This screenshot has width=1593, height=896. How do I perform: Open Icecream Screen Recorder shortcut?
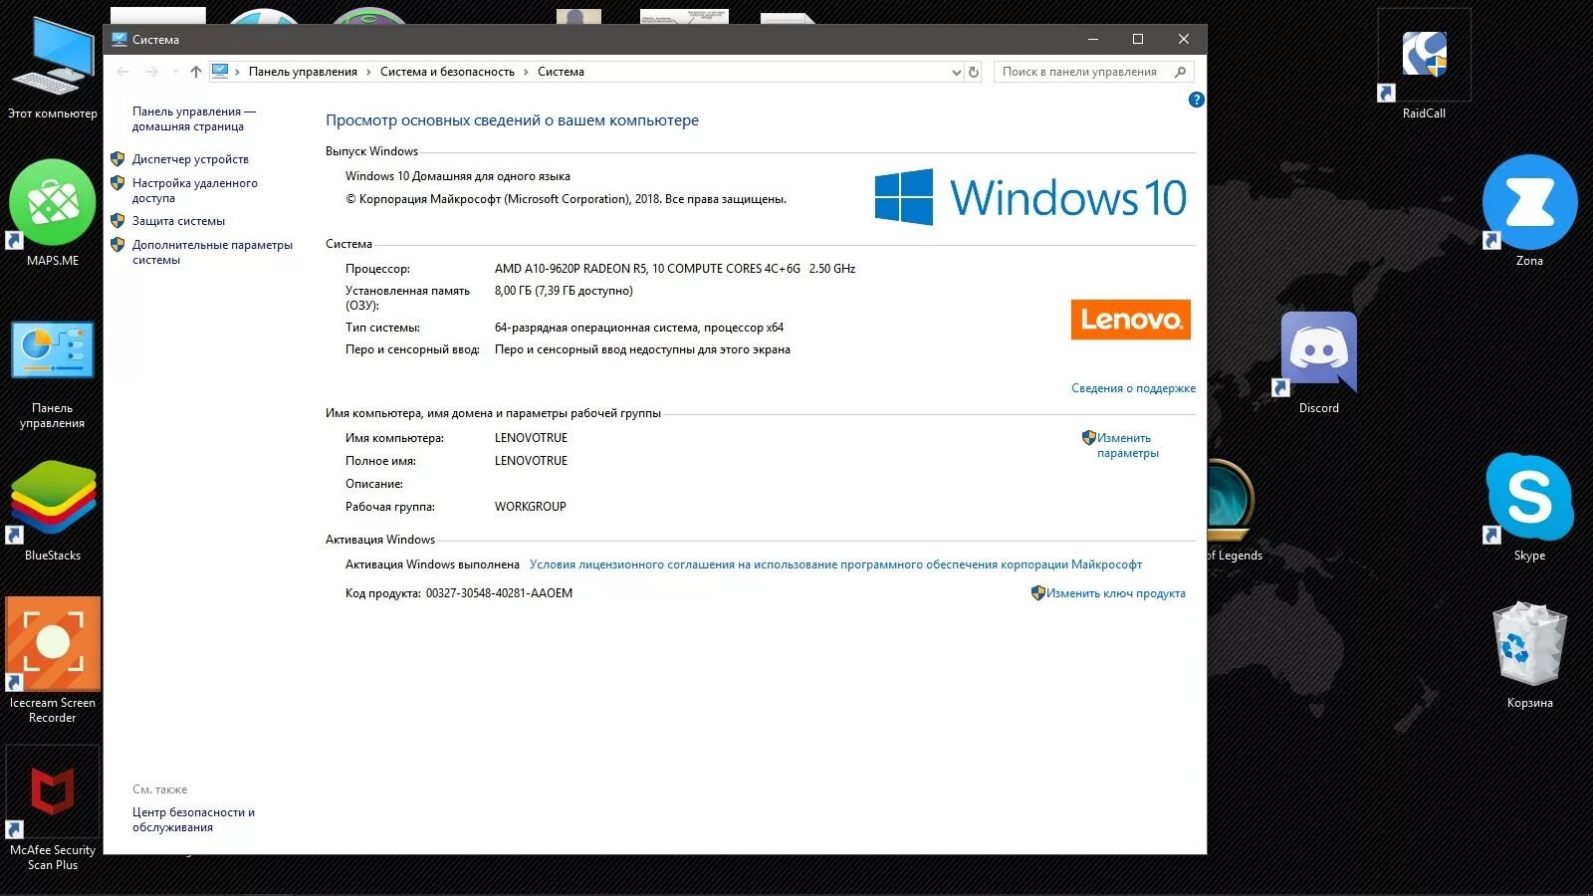tap(53, 660)
